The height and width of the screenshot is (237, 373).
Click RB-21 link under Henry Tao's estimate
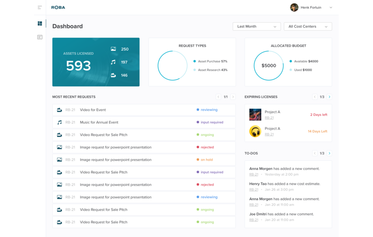point(254,190)
